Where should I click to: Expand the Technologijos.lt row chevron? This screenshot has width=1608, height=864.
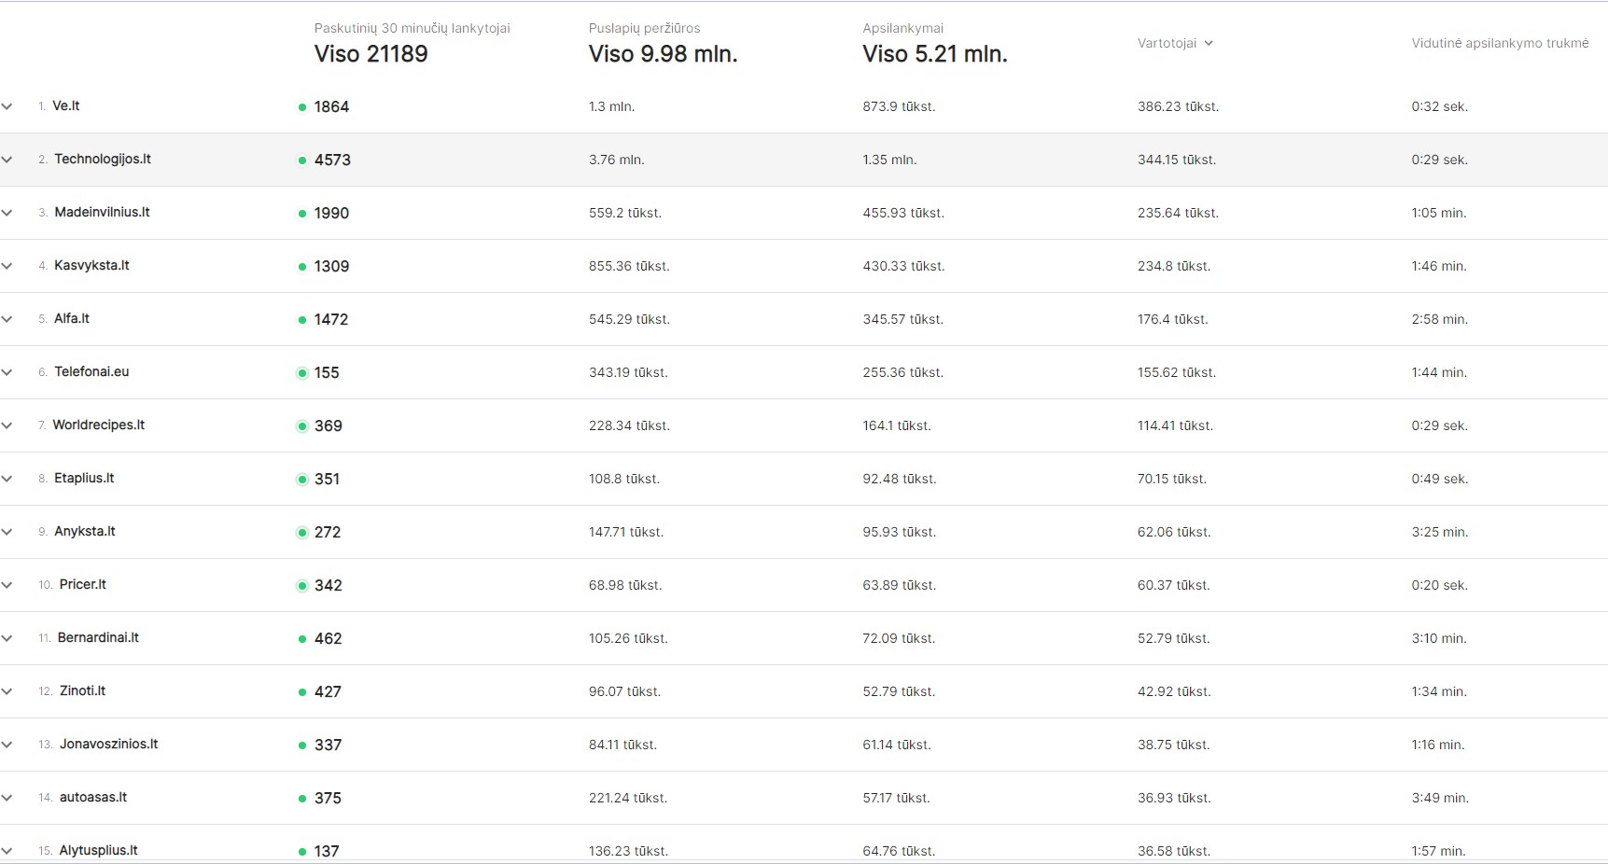tap(7, 160)
